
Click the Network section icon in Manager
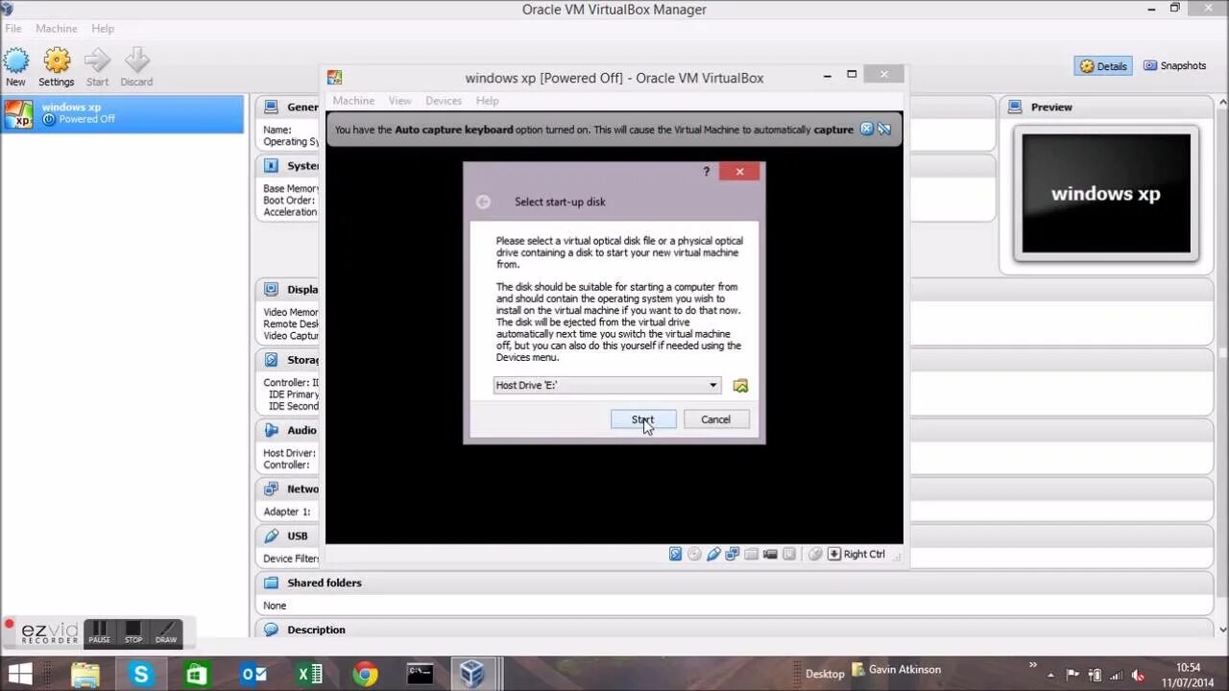[272, 488]
